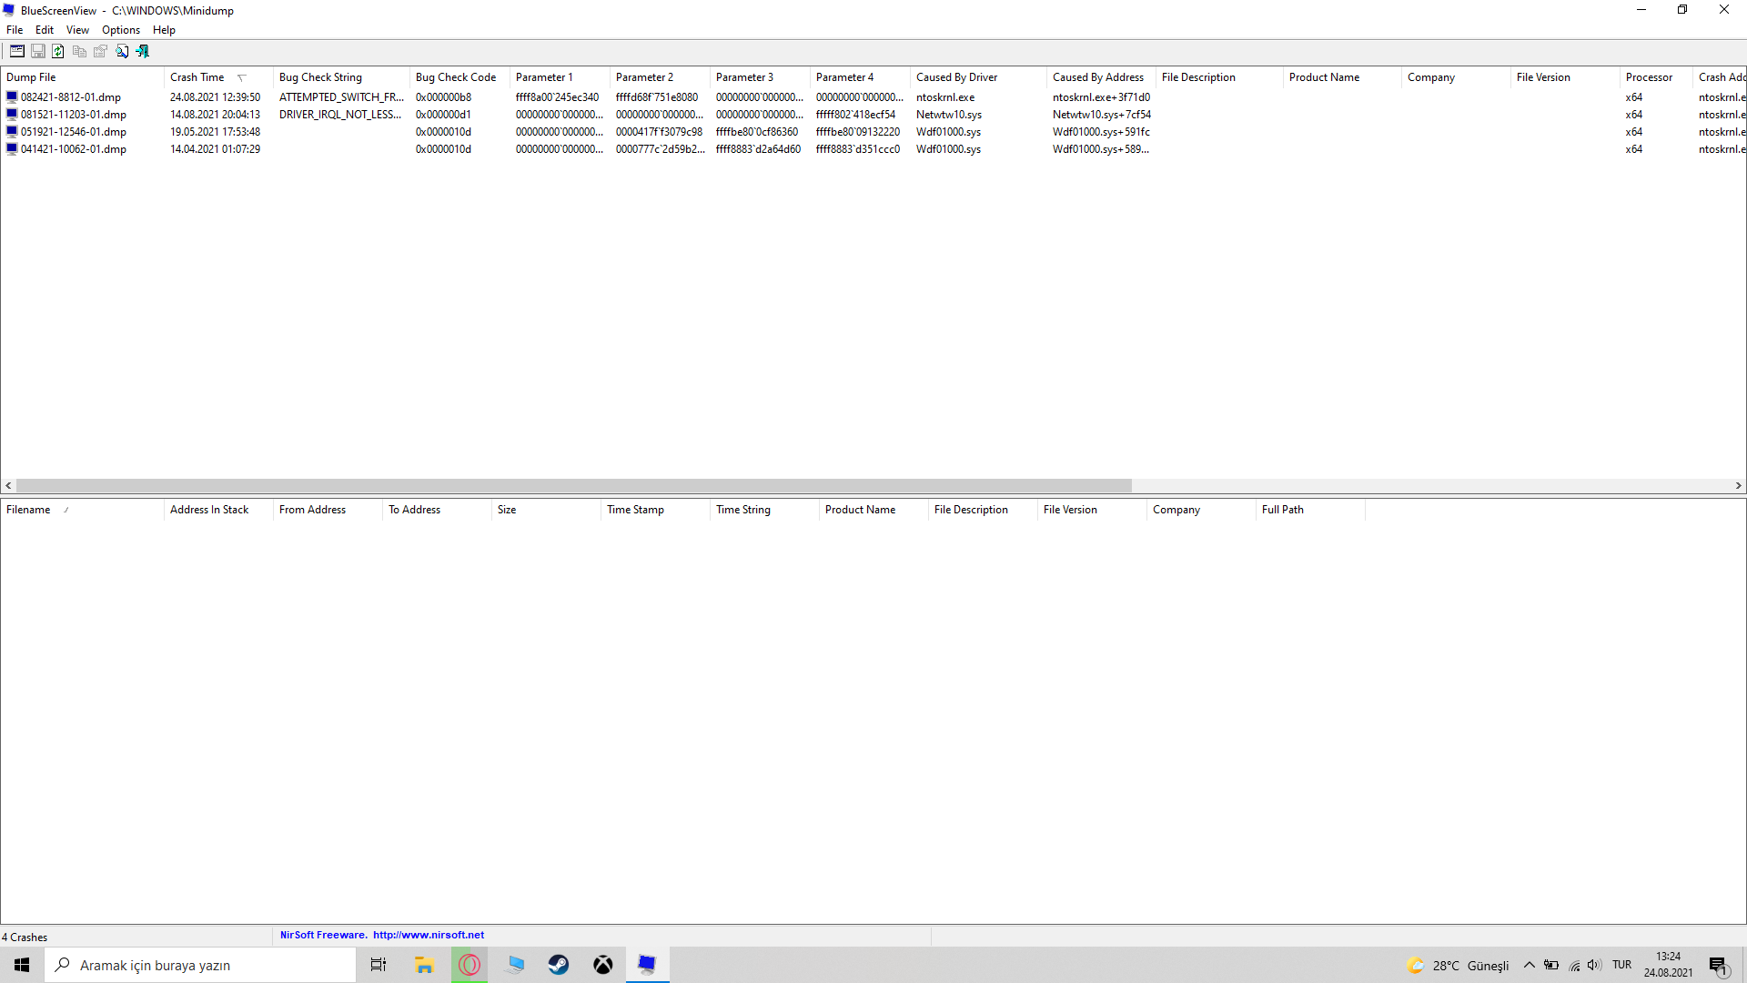
Task: Open the nirsoft.net link in status bar
Action: [x=429, y=935]
